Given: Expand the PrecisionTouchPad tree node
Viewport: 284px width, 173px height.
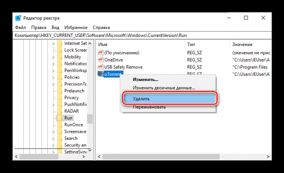Looking at the screenshot, I should coord(53,84).
